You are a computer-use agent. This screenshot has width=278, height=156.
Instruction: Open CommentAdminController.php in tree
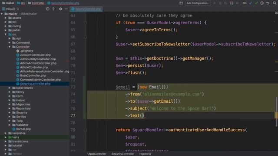point(40,80)
